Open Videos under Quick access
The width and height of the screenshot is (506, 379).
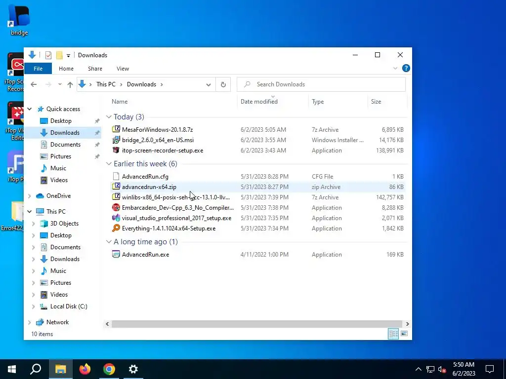click(59, 180)
